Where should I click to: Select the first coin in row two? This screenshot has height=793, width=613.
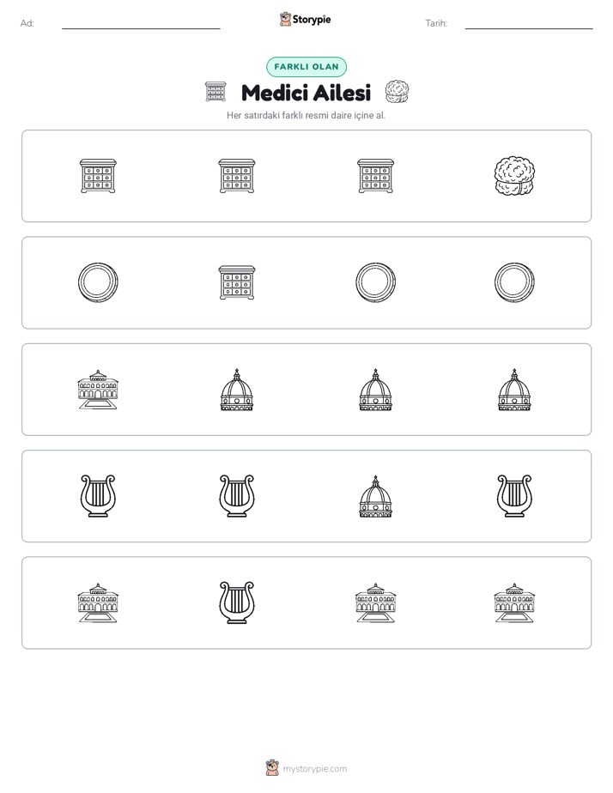tap(98, 282)
